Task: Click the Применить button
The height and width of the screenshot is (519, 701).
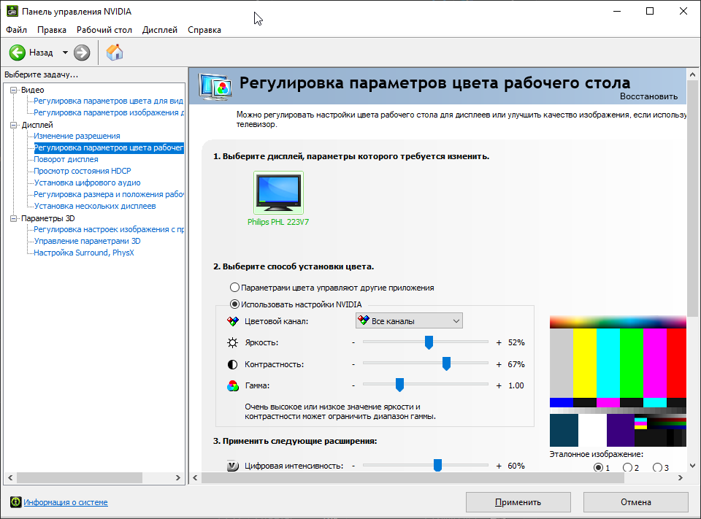Action: pyautogui.click(x=518, y=502)
